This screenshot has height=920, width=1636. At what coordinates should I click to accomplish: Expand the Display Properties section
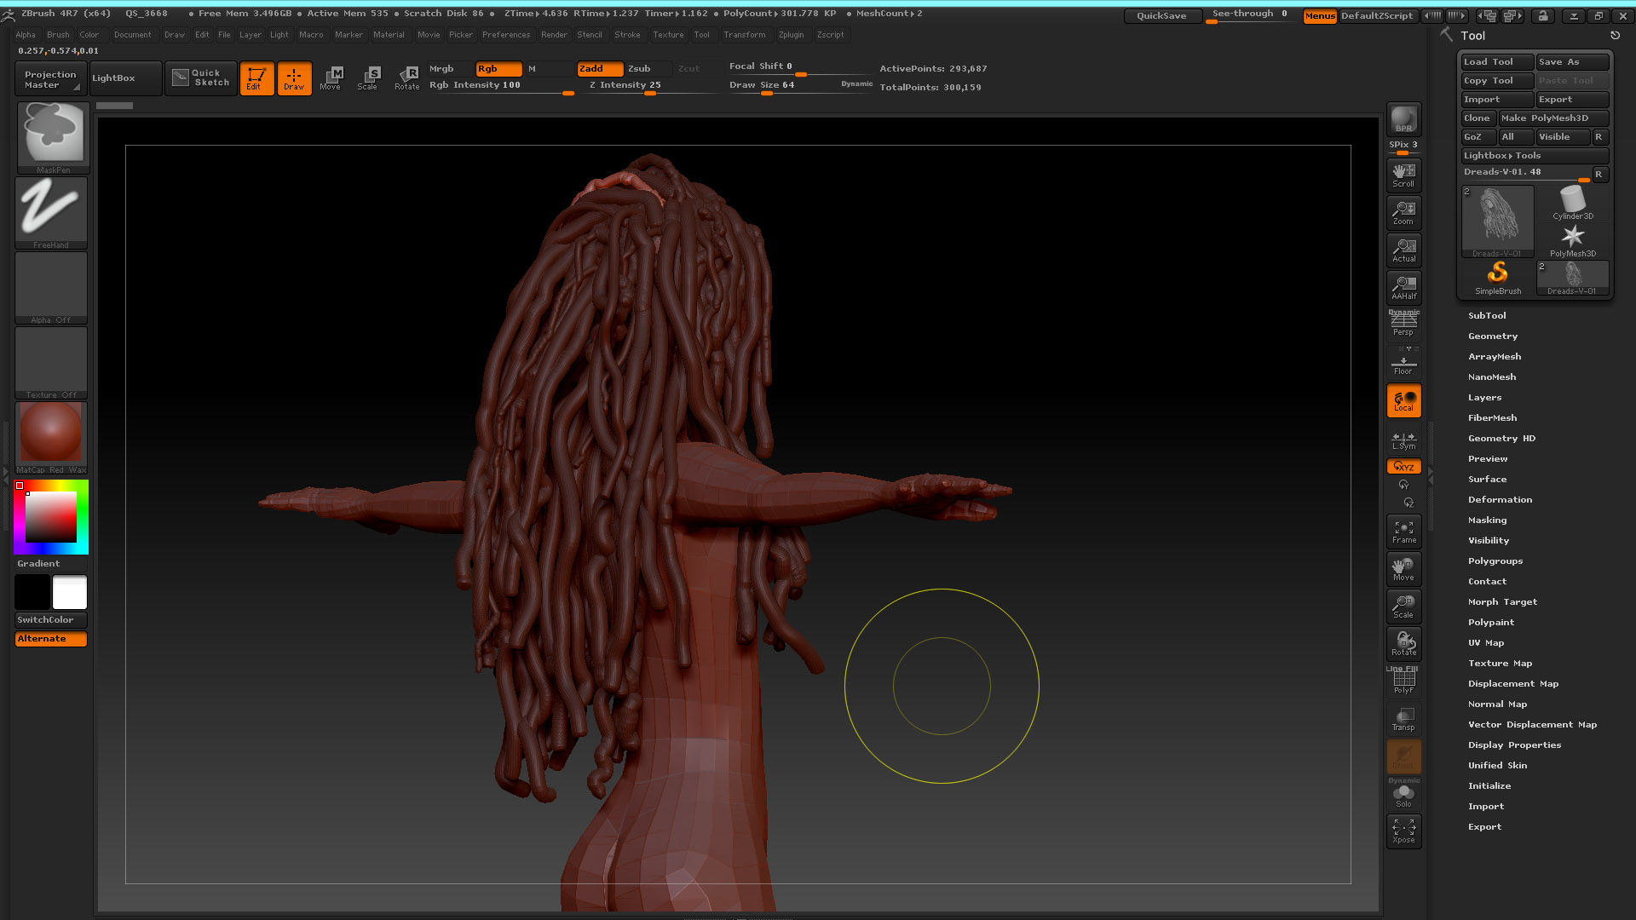point(1514,745)
